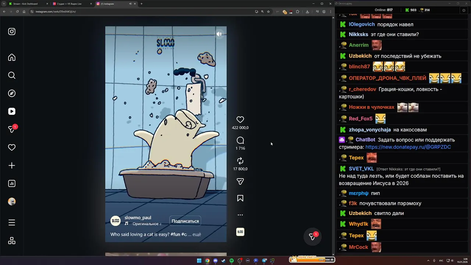The height and width of the screenshot is (265, 471).
Task: Click the #fun hashtag in caption
Action: 175,234
